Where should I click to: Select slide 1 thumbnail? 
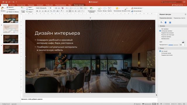(x=11, y=19)
